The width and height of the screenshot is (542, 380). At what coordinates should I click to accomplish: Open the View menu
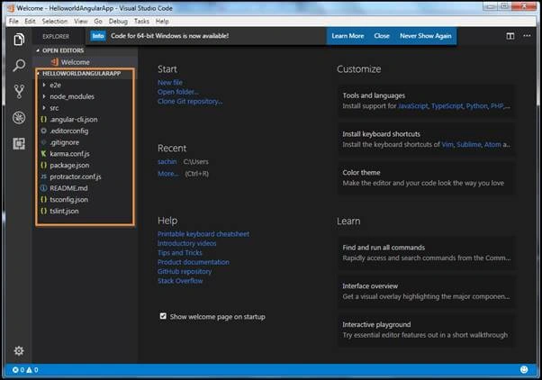click(80, 22)
